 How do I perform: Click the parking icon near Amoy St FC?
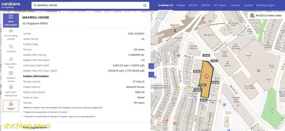point(258,70)
